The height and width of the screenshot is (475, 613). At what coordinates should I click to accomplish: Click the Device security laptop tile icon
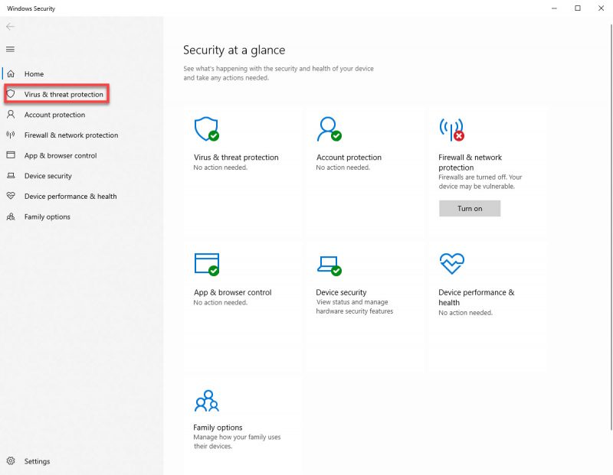pos(329,265)
